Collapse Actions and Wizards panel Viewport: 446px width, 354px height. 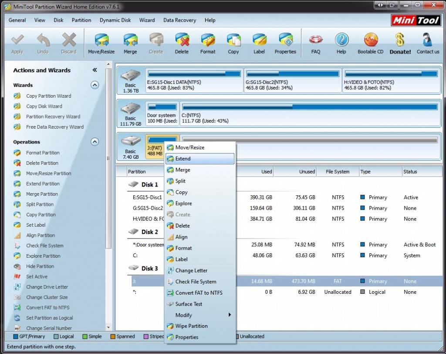click(95, 70)
